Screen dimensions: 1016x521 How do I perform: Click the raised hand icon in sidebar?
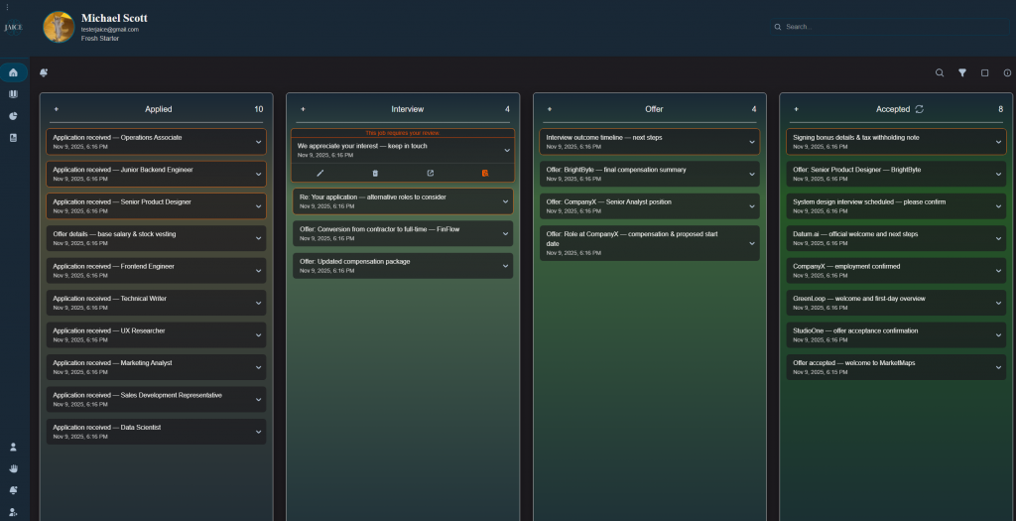click(x=13, y=468)
